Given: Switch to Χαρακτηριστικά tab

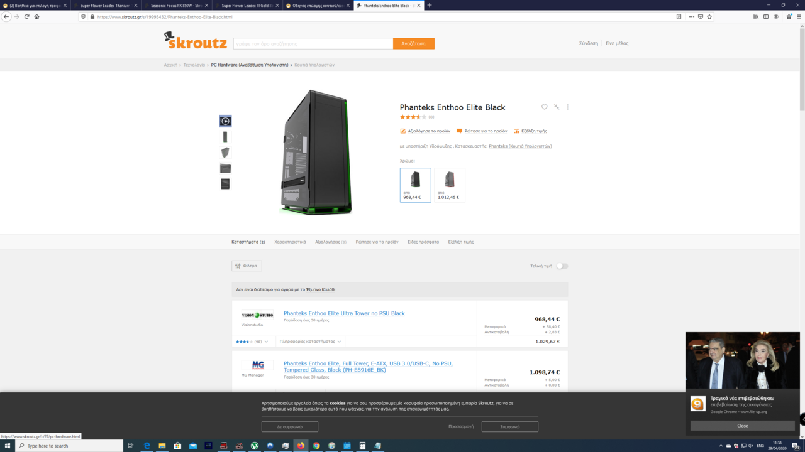Looking at the screenshot, I should 290,242.
